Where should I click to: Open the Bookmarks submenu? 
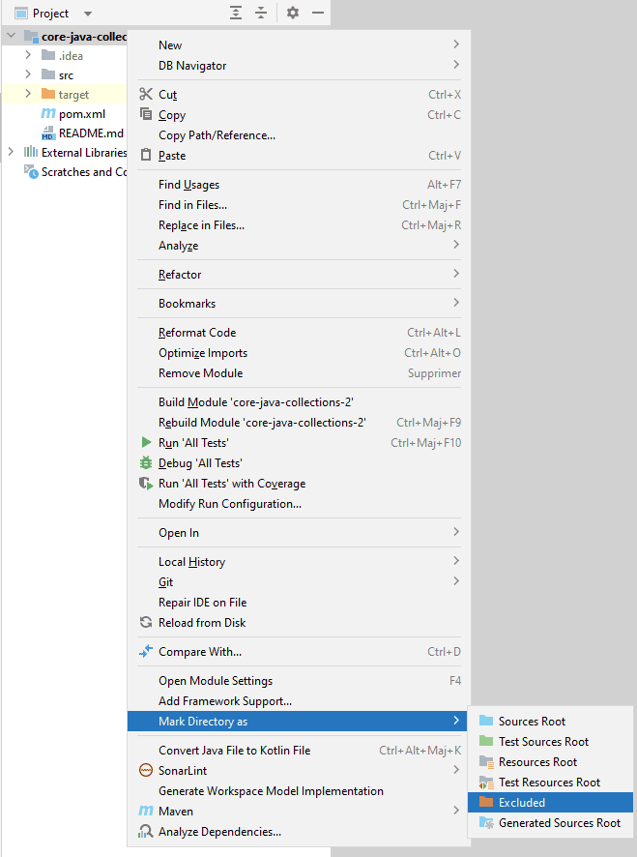click(299, 304)
